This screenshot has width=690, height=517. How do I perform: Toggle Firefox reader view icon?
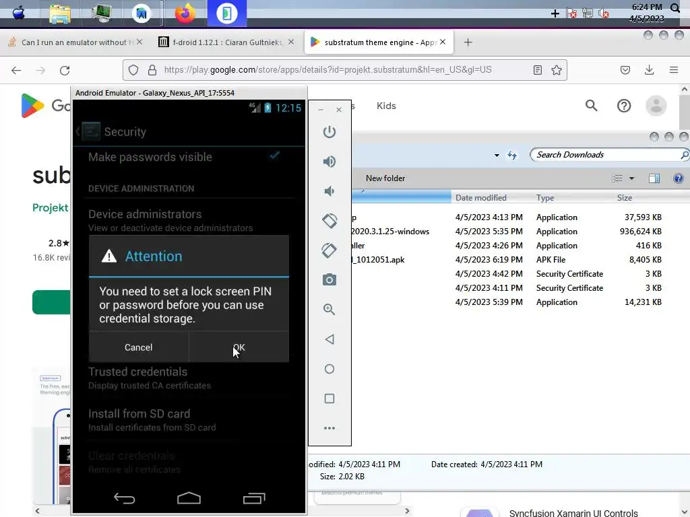pos(537,70)
